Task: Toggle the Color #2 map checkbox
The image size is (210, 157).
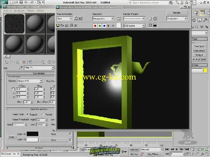Action: [70, 140]
